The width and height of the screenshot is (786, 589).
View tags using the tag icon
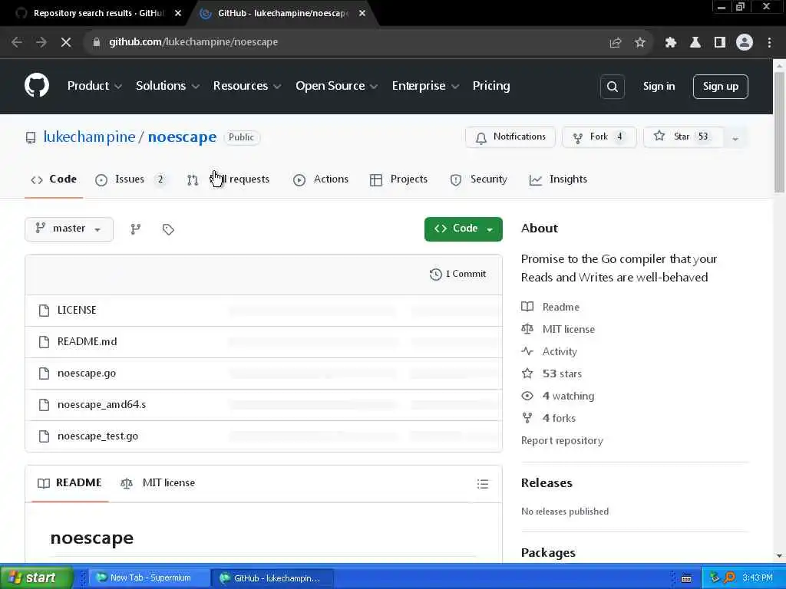point(168,229)
